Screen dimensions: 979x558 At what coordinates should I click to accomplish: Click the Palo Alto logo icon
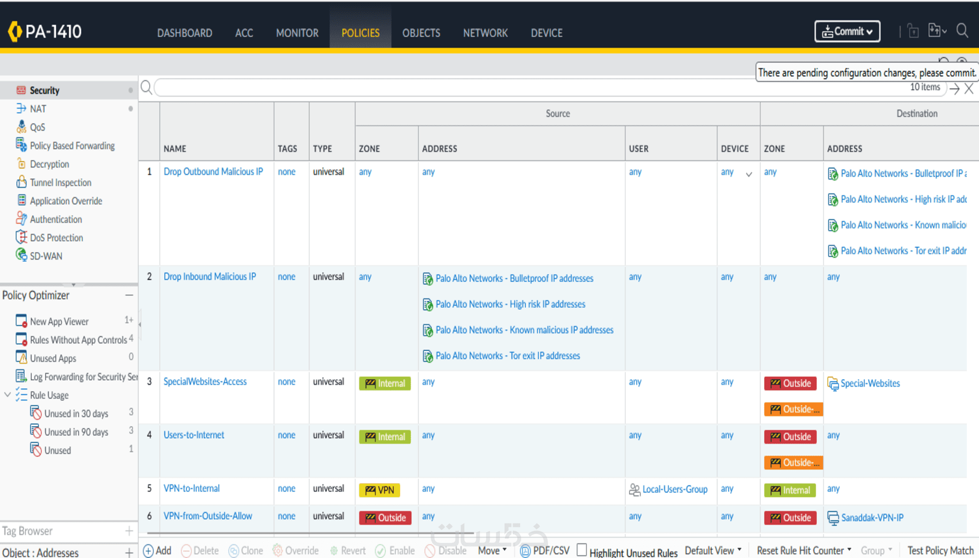click(x=14, y=32)
